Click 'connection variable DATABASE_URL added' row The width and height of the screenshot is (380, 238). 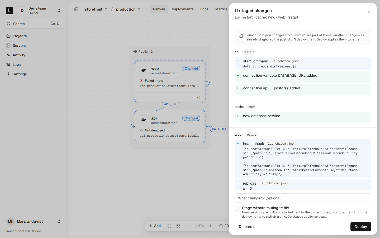(x=303, y=77)
